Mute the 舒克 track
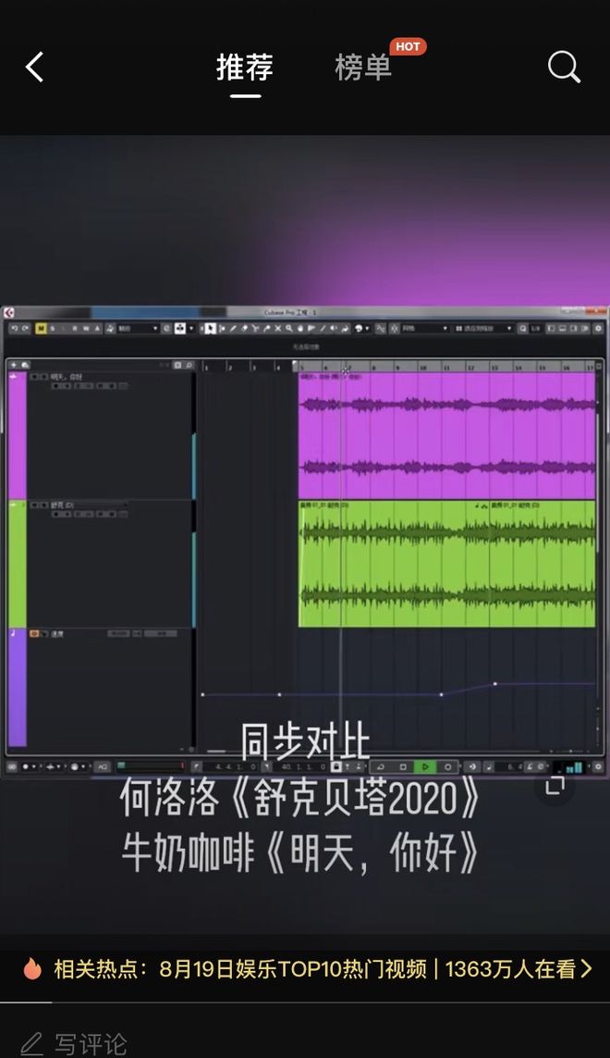 tap(33, 505)
